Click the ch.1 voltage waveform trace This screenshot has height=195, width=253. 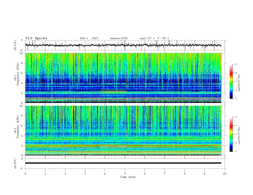pyautogui.click(x=123, y=45)
